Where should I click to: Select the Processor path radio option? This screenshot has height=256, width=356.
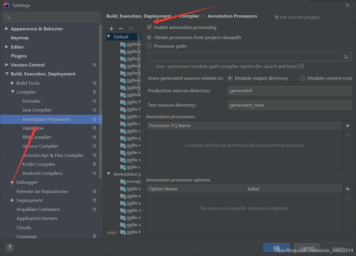(149, 46)
